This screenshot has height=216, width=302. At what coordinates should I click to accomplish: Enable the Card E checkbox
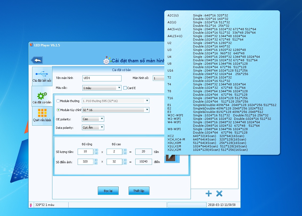[125, 88]
